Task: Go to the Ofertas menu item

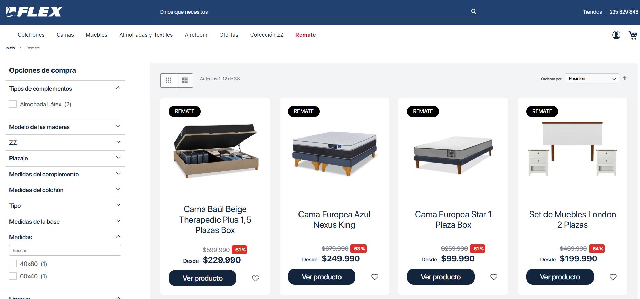Action: tap(228, 35)
